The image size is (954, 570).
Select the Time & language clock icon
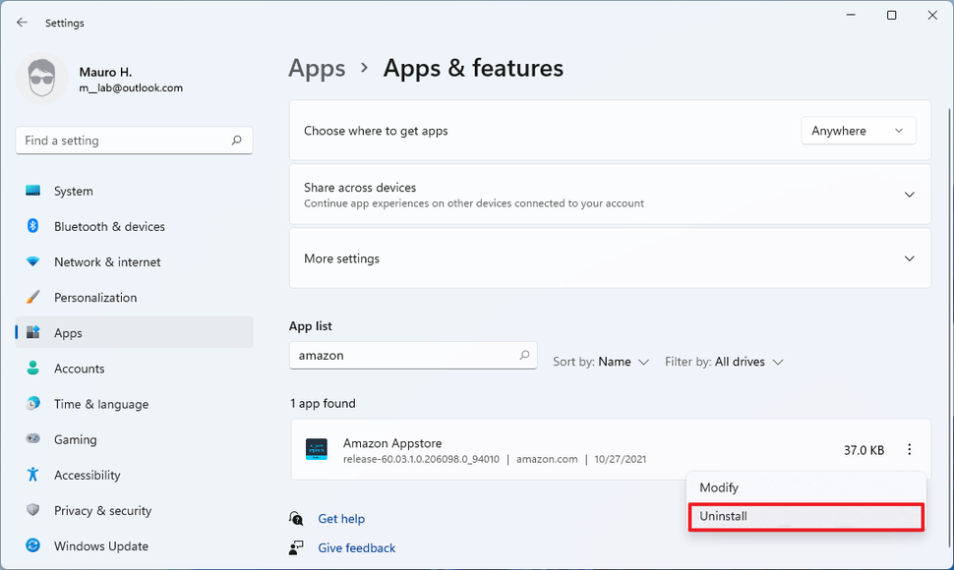pos(32,404)
